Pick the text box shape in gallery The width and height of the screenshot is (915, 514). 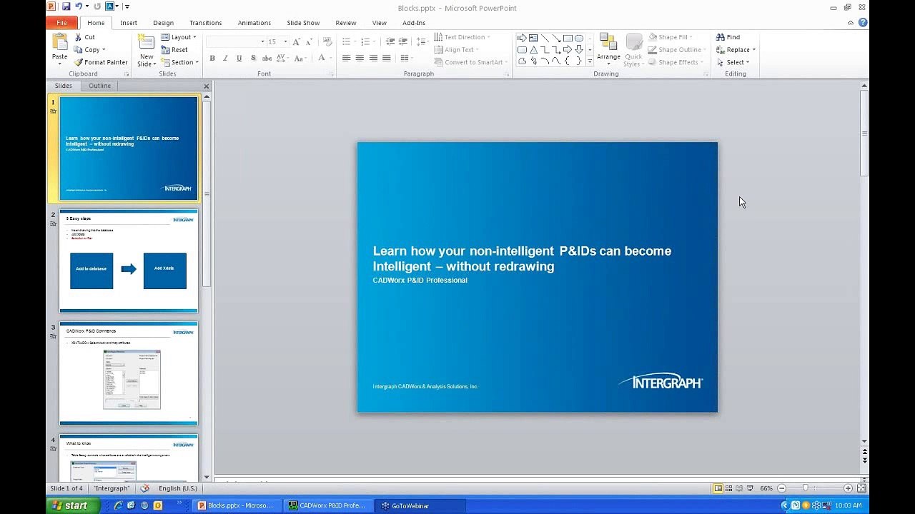(x=533, y=38)
